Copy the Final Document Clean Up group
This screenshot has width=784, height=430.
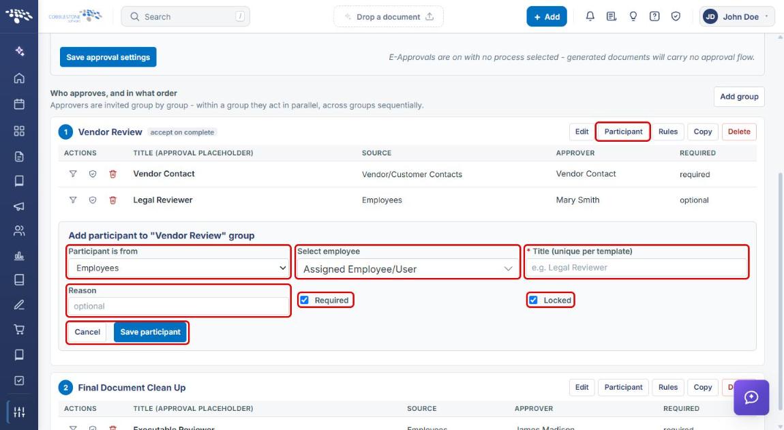coord(702,387)
